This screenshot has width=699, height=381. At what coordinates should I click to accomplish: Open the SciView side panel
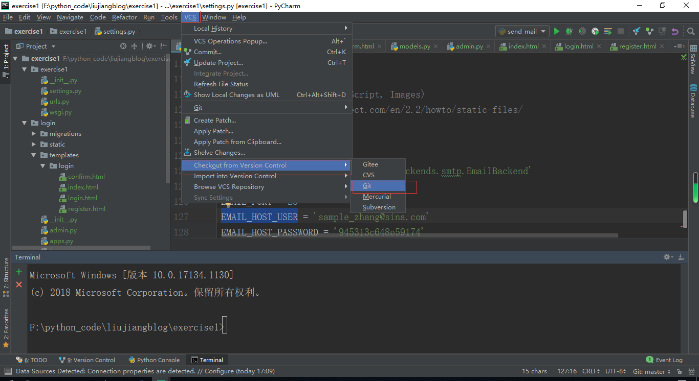click(693, 60)
